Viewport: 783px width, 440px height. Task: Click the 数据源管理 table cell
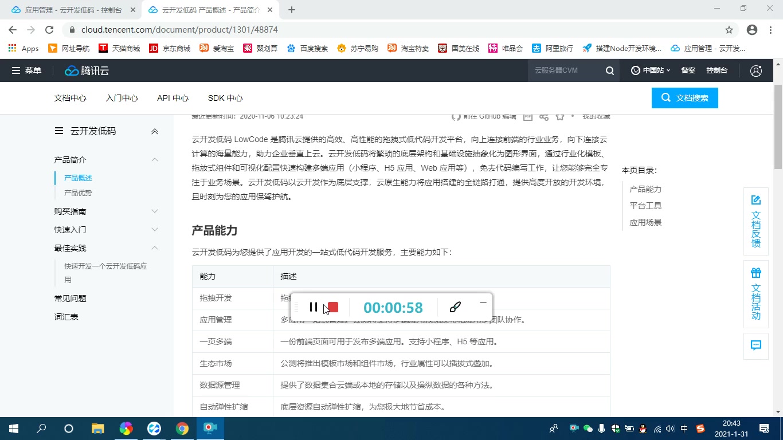click(233, 385)
